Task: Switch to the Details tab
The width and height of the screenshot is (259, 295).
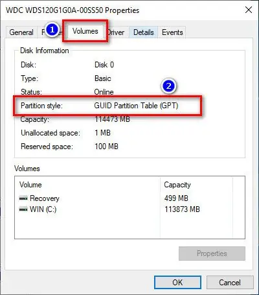Action: tap(144, 32)
